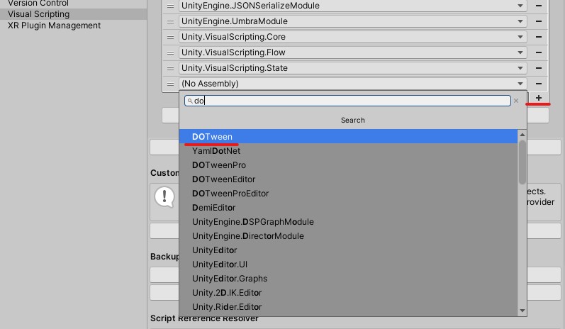This screenshot has height=329, width=565.
Task: Open UnityEngine.UmbraModule assembly dropdown
Action: pos(353,21)
